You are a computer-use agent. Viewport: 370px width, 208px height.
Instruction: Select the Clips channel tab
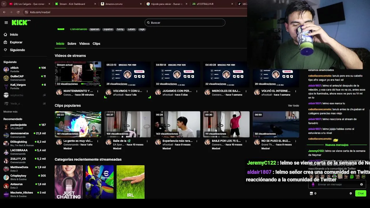point(96,44)
